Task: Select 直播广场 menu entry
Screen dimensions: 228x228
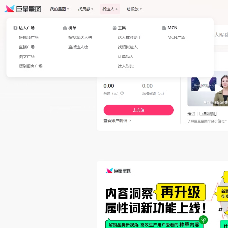Action: (27, 47)
